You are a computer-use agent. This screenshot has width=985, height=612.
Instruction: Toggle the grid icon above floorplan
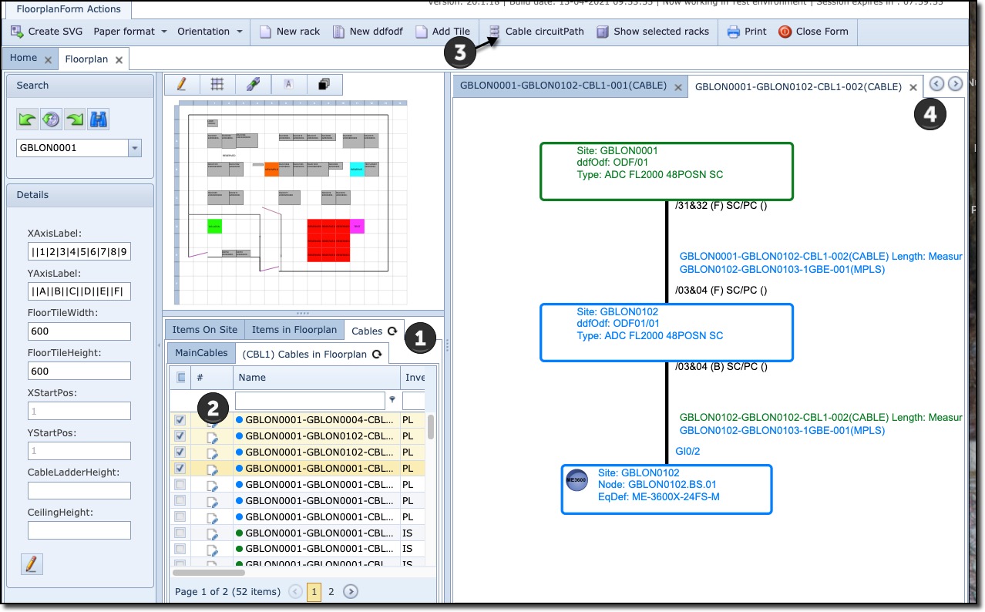click(x=217, y=85)
